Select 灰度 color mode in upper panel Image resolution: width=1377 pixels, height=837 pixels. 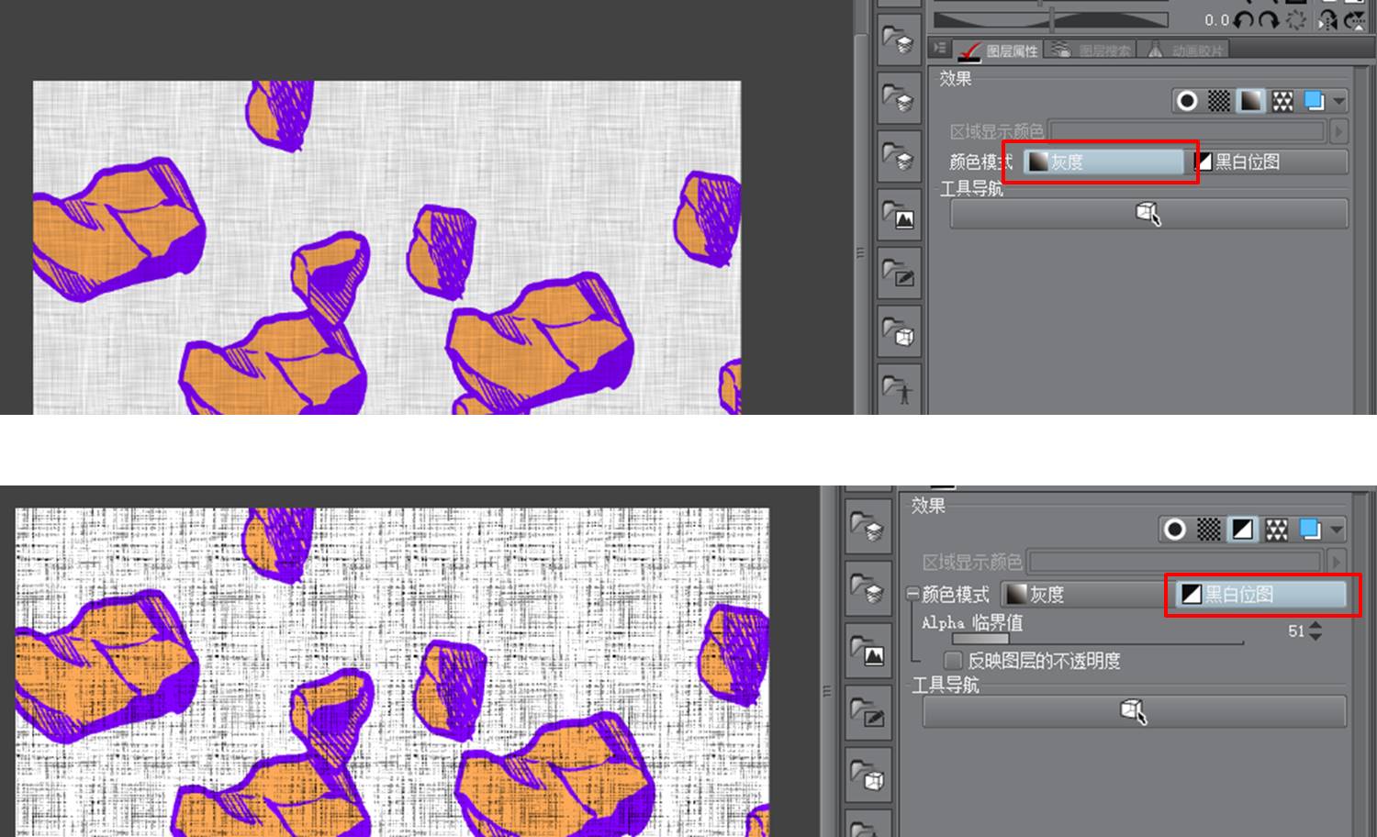click(1103, 162)
